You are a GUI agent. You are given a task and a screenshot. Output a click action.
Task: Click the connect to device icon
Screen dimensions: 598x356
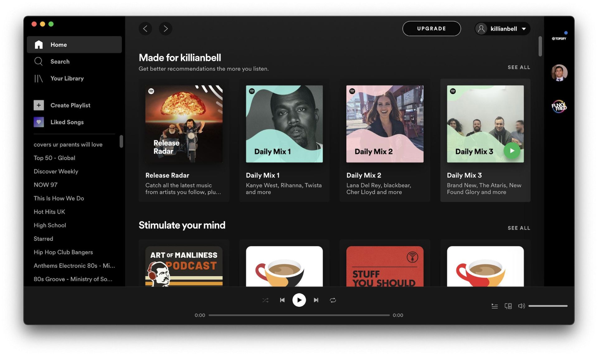point(508,305)
